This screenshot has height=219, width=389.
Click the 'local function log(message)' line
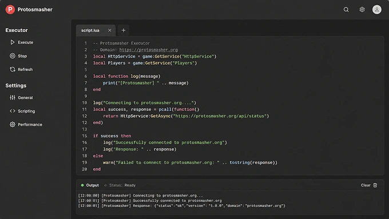(127, 76)
